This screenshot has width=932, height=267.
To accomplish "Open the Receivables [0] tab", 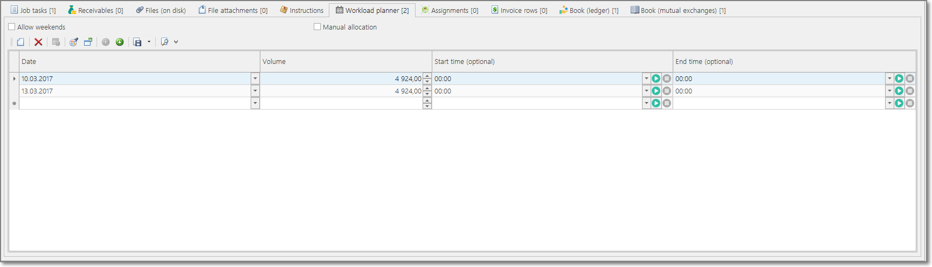I will [x=96, y=10].
